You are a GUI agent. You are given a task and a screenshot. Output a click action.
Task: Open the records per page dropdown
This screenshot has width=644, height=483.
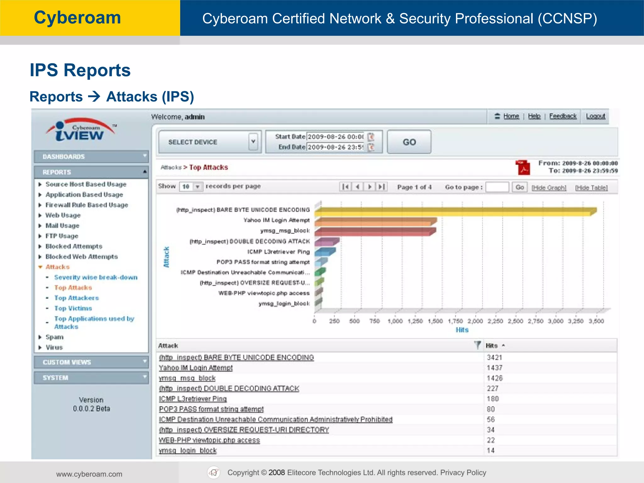197,187
